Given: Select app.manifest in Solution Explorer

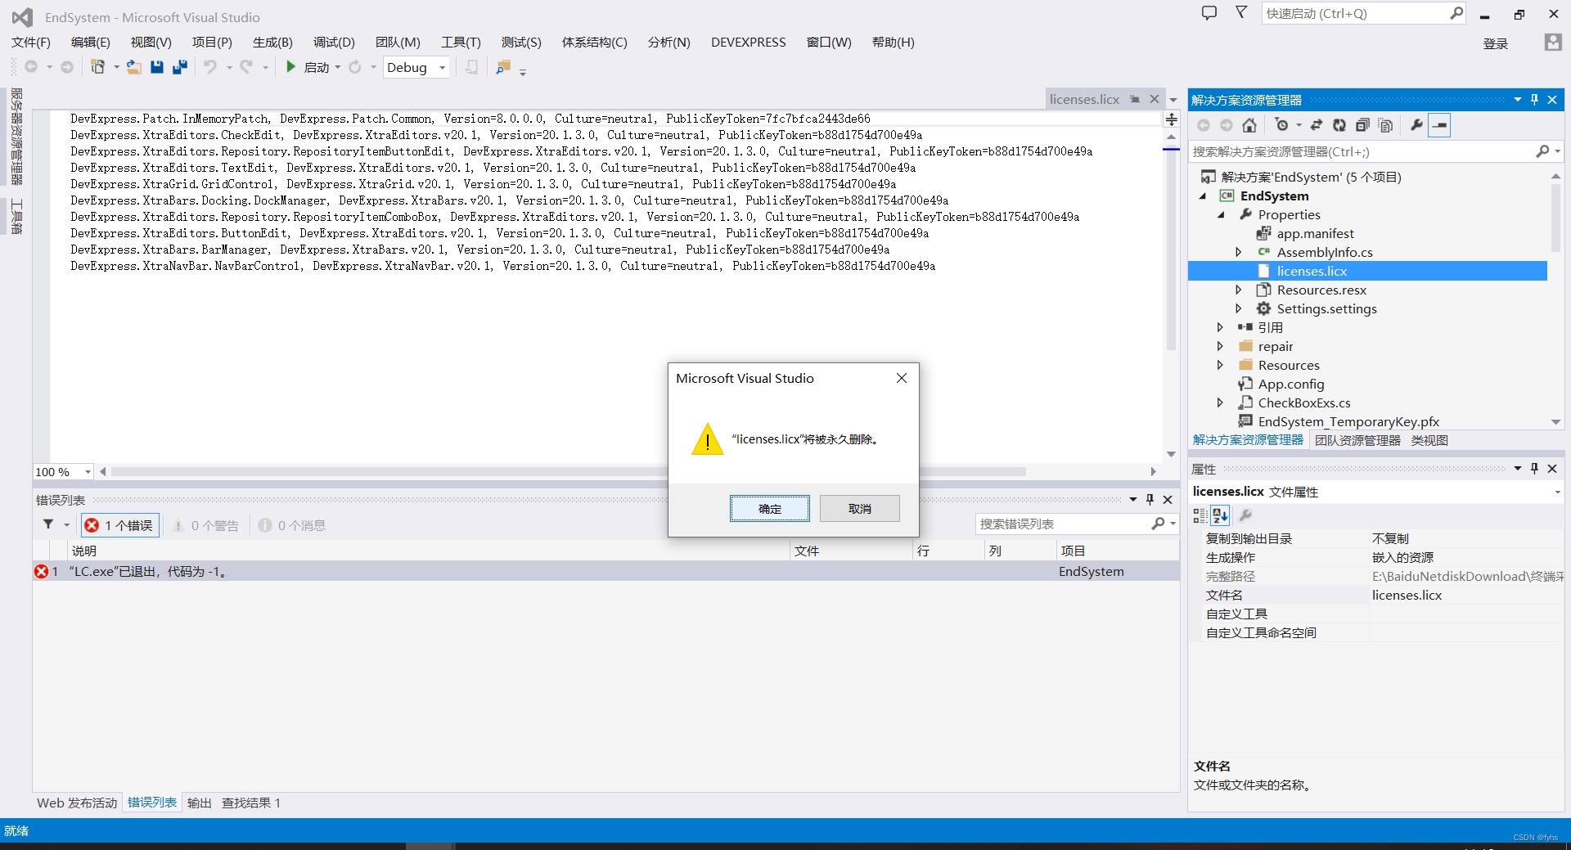Looking at the screenshot, I should 1315,233.
